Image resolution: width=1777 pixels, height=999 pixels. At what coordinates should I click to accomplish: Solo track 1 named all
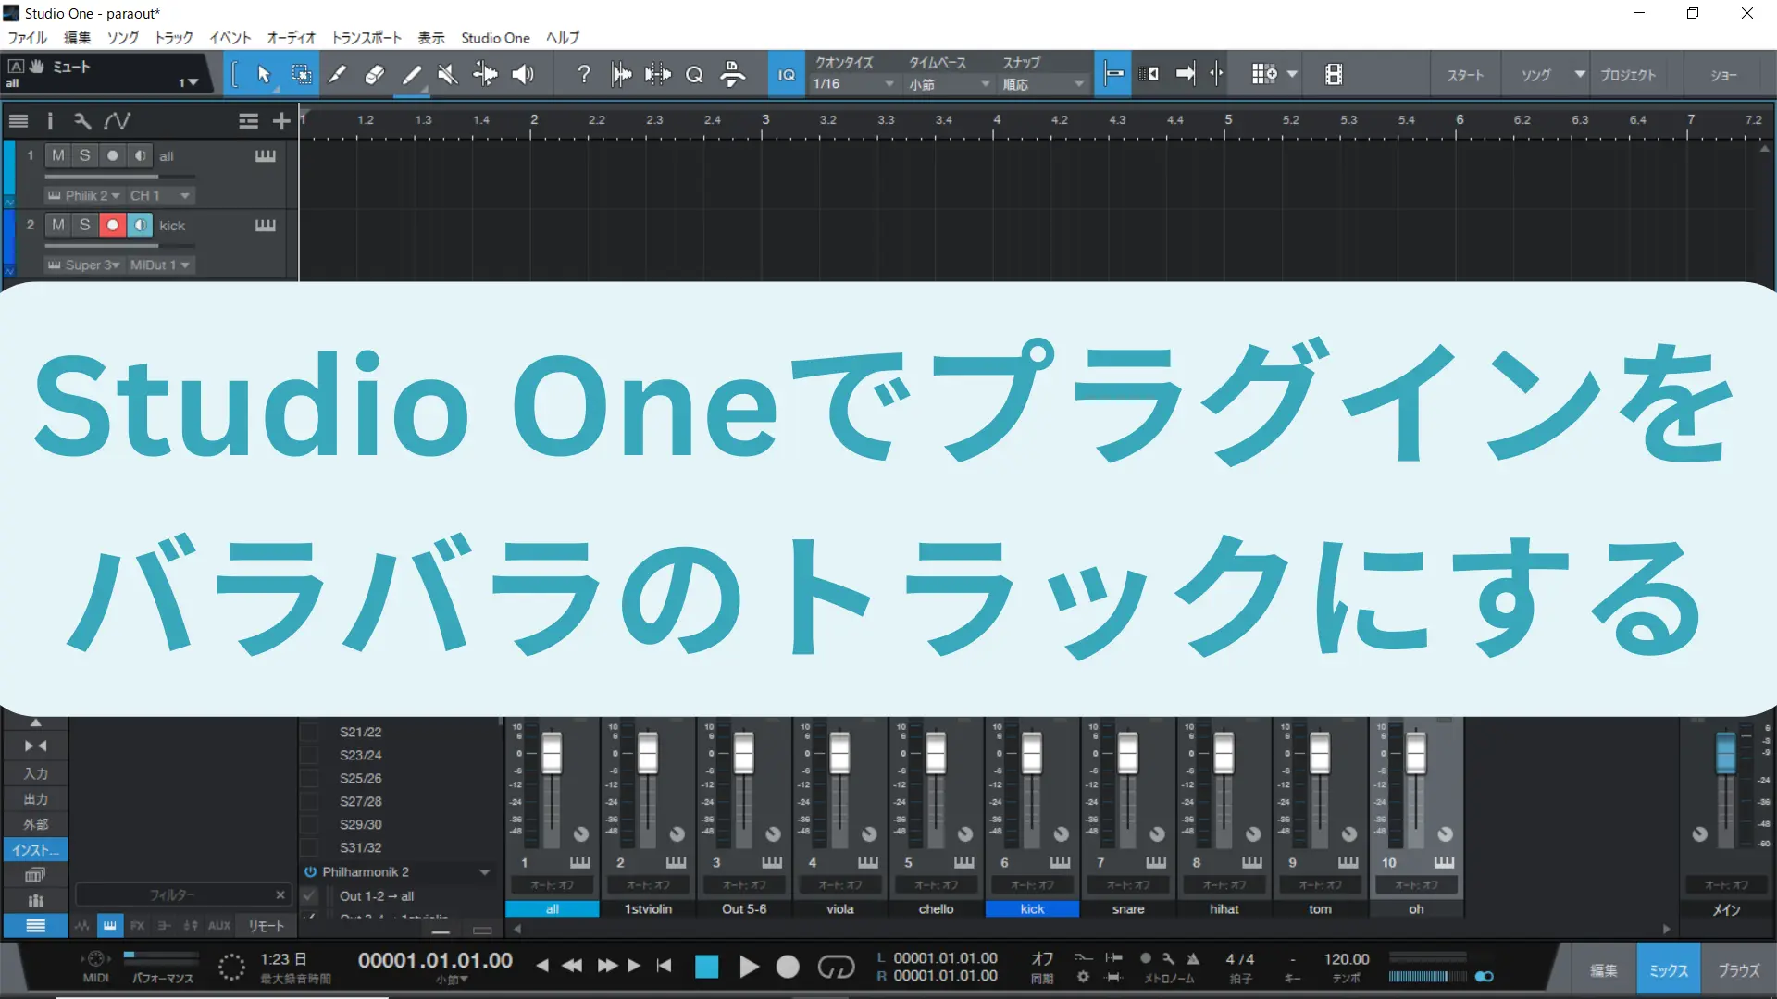click(x=84, y=155)
